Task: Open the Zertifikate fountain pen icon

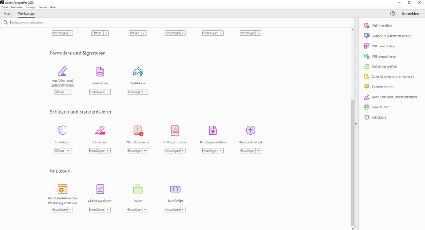Action: (138, 71)
